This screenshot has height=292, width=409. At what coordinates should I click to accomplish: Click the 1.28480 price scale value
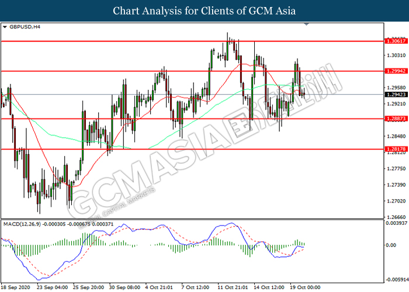[396, 136]
